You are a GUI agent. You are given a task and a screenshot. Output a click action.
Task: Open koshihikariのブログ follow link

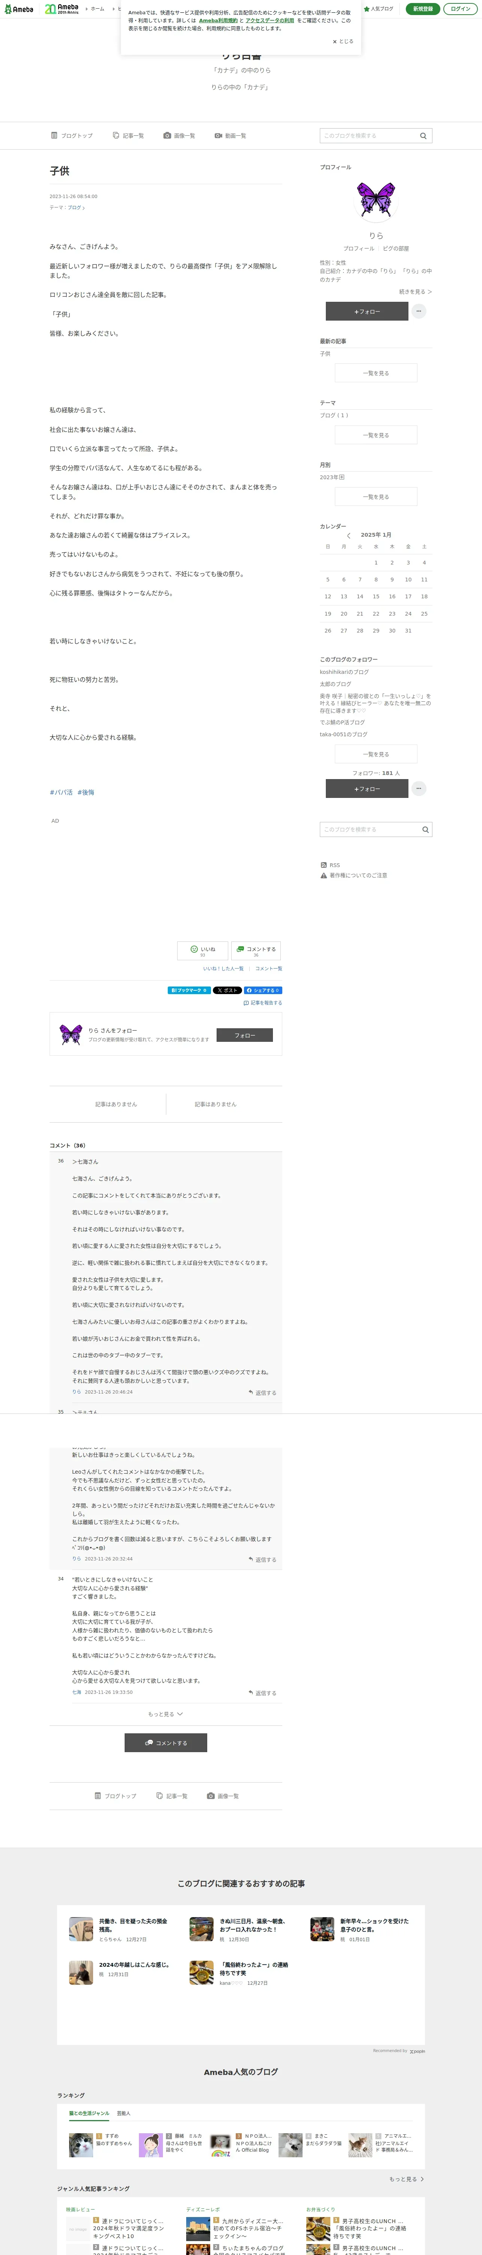(x=344, y=672)
